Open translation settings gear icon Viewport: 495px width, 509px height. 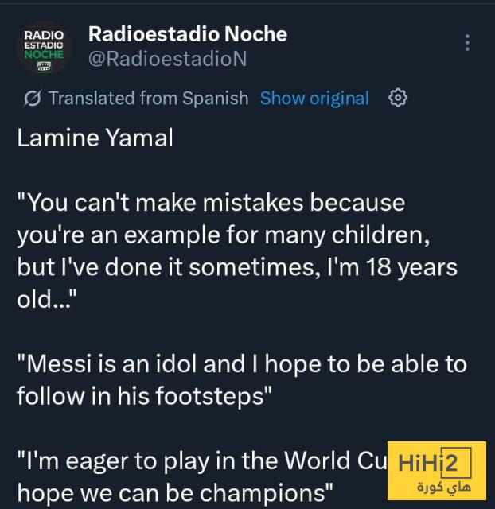[x=398, y=98]
